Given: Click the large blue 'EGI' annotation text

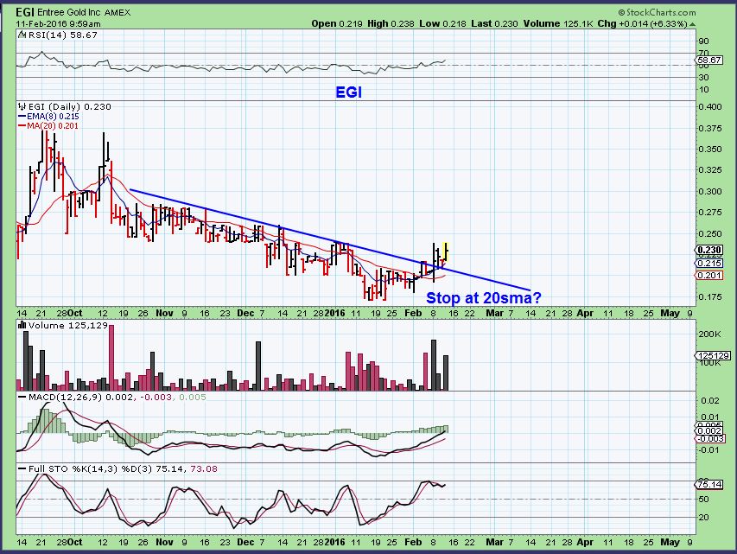Looking at the screenshot, I should click(x=349, y=92).
